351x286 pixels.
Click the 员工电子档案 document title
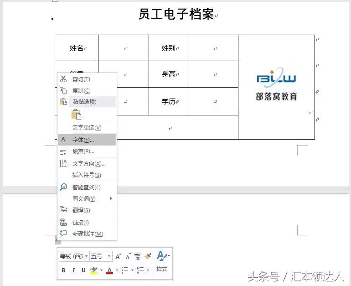[x=176, y=14]
